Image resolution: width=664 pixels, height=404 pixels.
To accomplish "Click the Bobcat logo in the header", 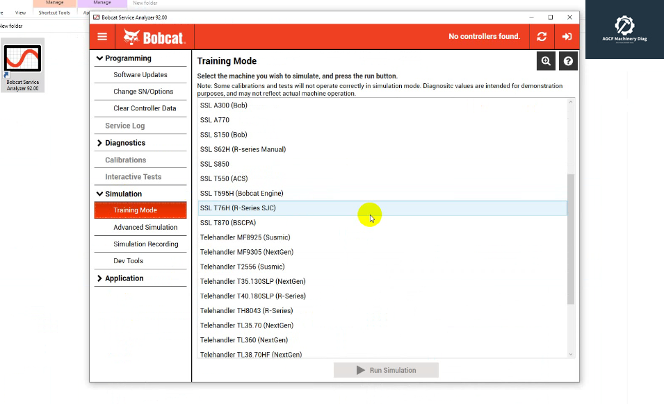I will coord(154,36).
